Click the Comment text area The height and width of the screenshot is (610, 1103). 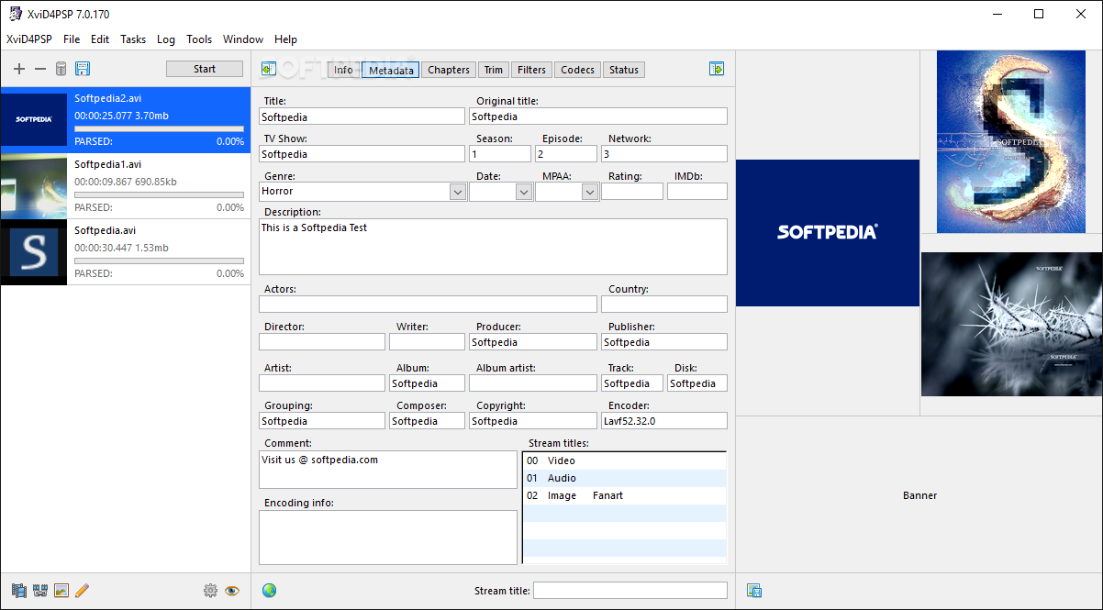[x=388, y=470]
